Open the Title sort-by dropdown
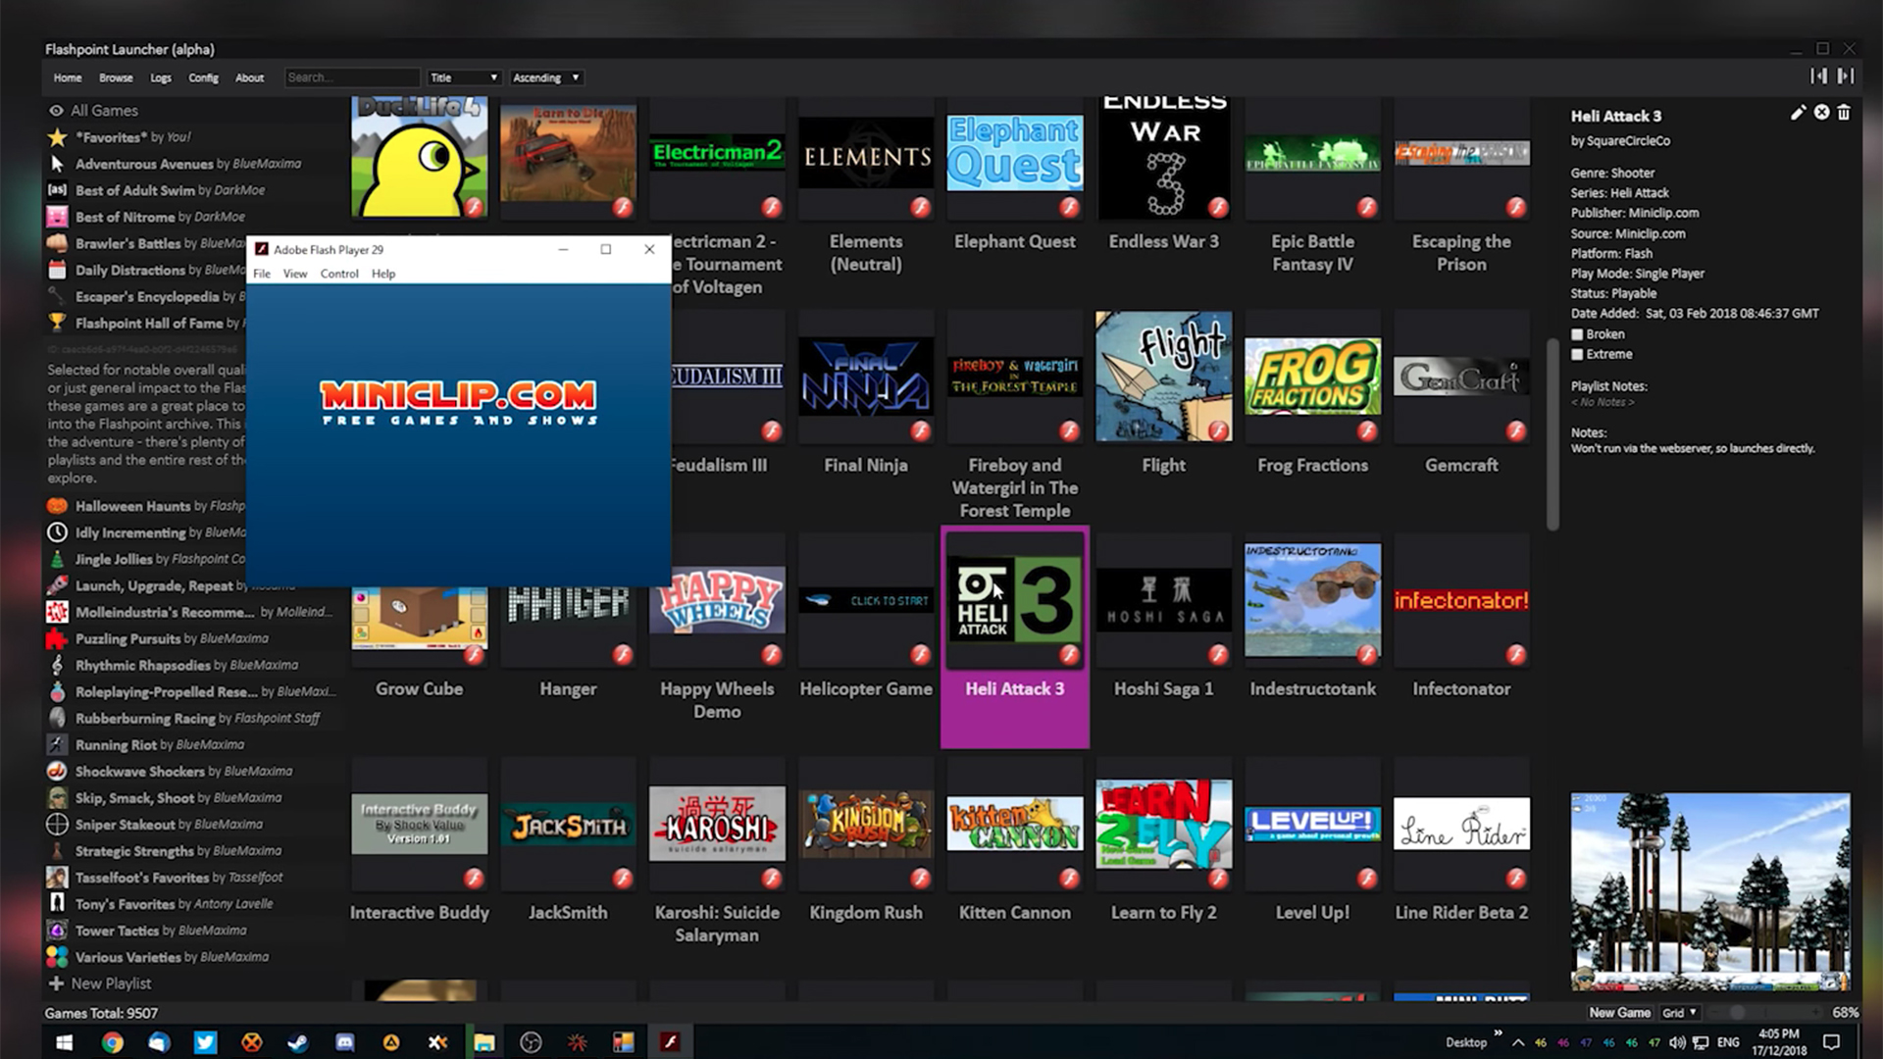Image resolution: width=1883 pixels, height=1059 pixels. click(x=465, y=77)
